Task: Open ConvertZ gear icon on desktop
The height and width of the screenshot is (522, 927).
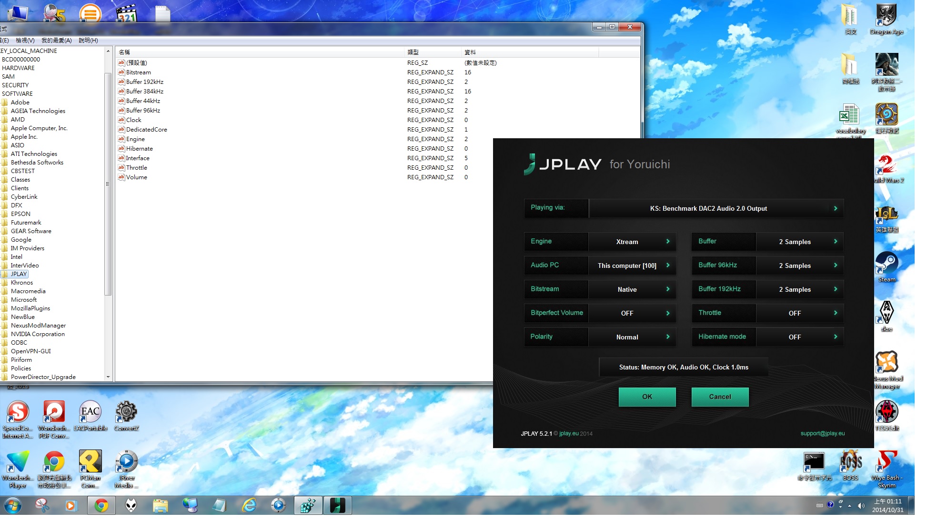Action: [x=126, y=416]
